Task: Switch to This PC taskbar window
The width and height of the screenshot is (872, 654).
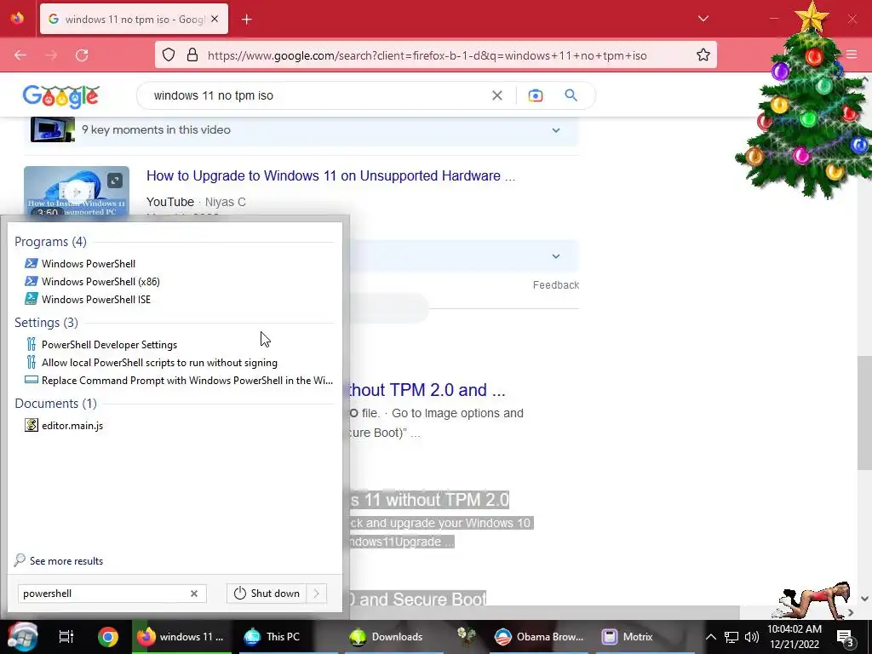Action: tap(288, 637)
